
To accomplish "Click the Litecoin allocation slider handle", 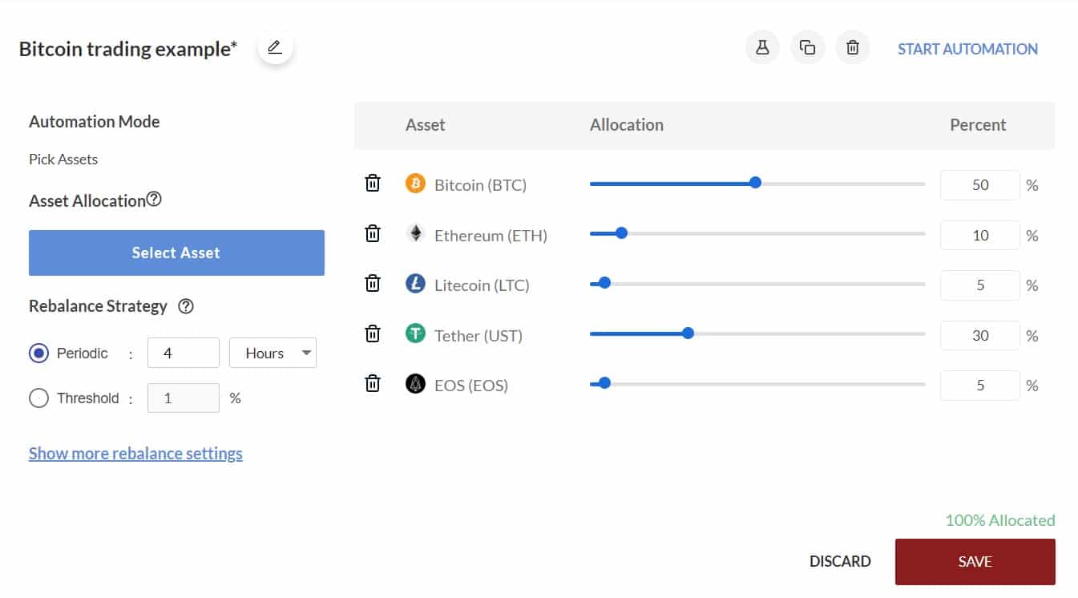I will [605, 283].
